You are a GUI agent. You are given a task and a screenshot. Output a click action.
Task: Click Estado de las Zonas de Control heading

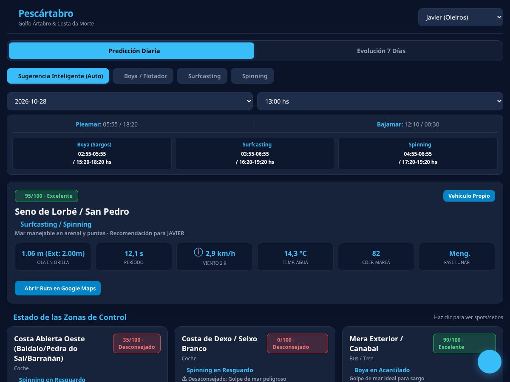70,317
